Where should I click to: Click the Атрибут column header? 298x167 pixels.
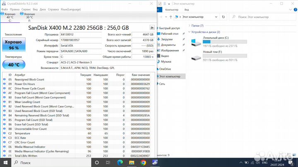pos(20,75)
